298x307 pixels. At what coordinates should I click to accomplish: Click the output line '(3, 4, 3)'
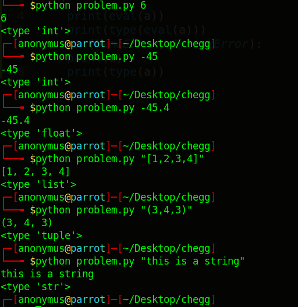coord(27,223)
